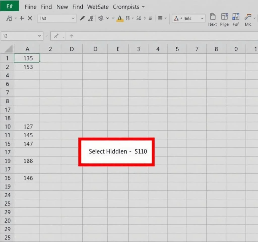Screen dimensions: 258x242
Task: Open the ISs combo box
Action: (x=57, y=18)
